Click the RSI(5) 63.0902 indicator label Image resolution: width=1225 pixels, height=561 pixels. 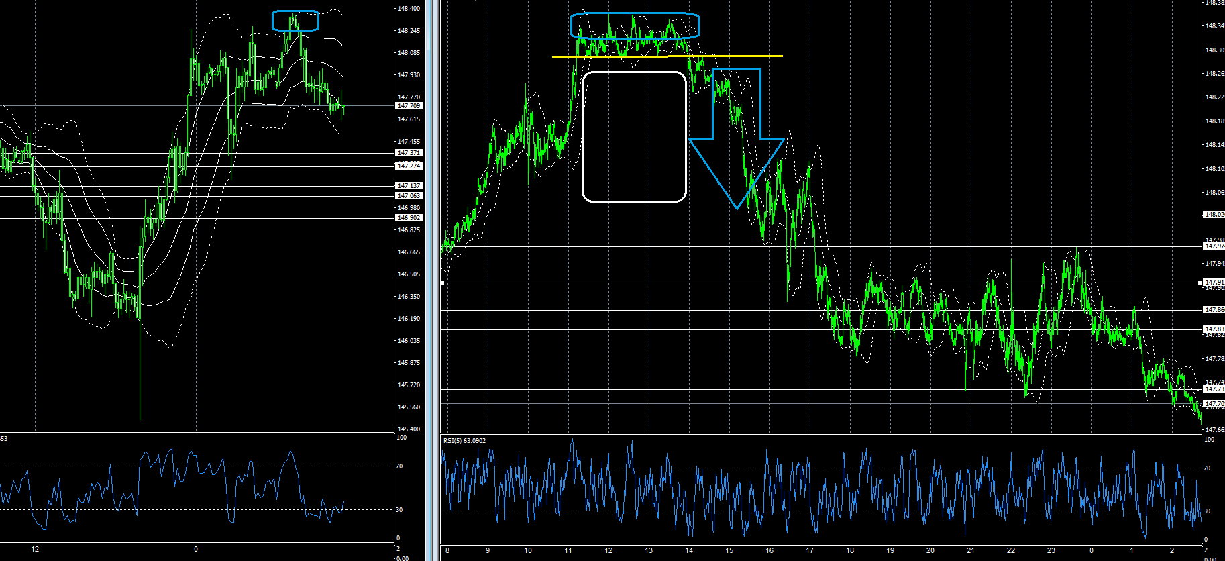[x=464, y=441]
